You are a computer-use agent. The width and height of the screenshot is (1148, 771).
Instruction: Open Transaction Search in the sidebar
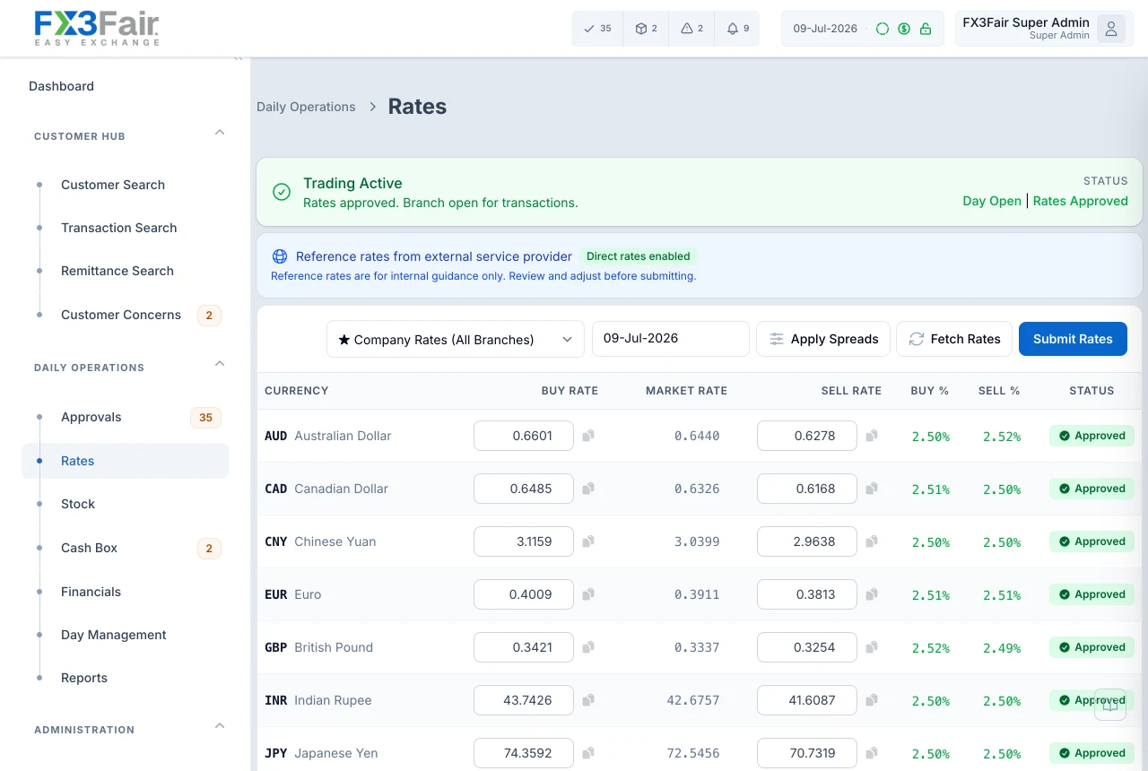119,228
